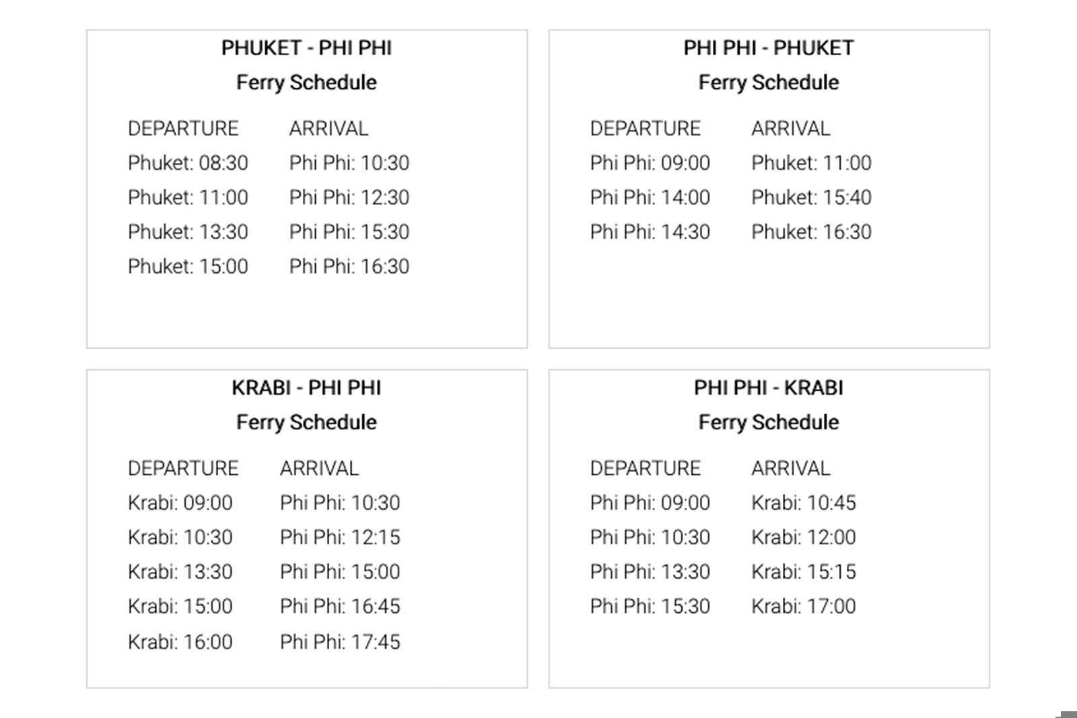Click DEPARTURE header in Krabi - Phi Phi table
The image size is (1077, 718).
coord(183,468)
